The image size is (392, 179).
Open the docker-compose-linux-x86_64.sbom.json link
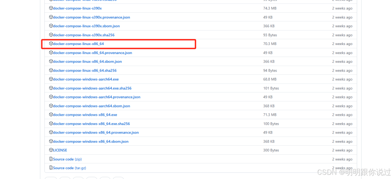tap(87, 61)
